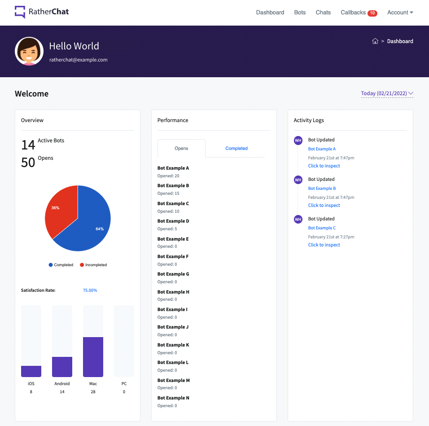Viewport: 429px width, 426px height.
Task: Click the user avatar picture
Action: tap(29, 51)
